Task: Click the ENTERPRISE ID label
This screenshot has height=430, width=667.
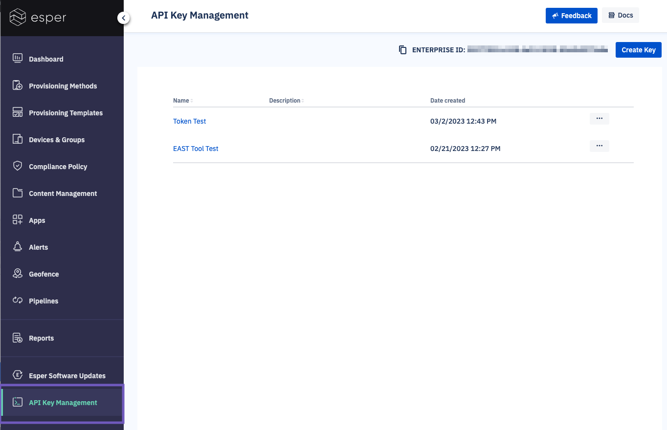Action: pos(439,50)
